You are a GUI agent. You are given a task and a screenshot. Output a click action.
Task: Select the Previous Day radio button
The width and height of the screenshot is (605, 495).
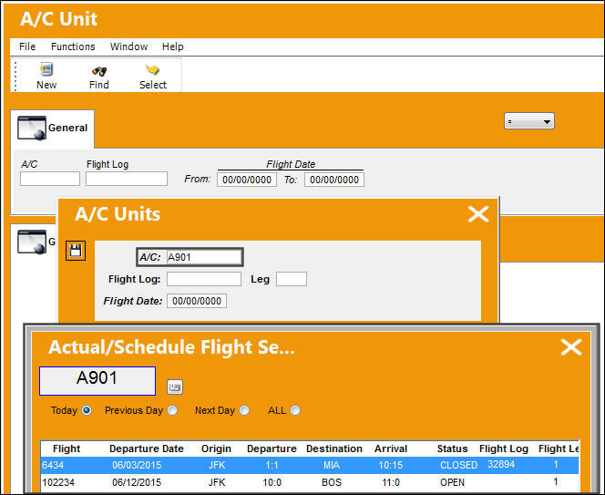point(172,410)
